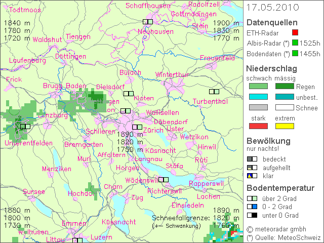Click the station marker beside Luzern label
This screenshot has width=324, height=243.
coord(77,240)
